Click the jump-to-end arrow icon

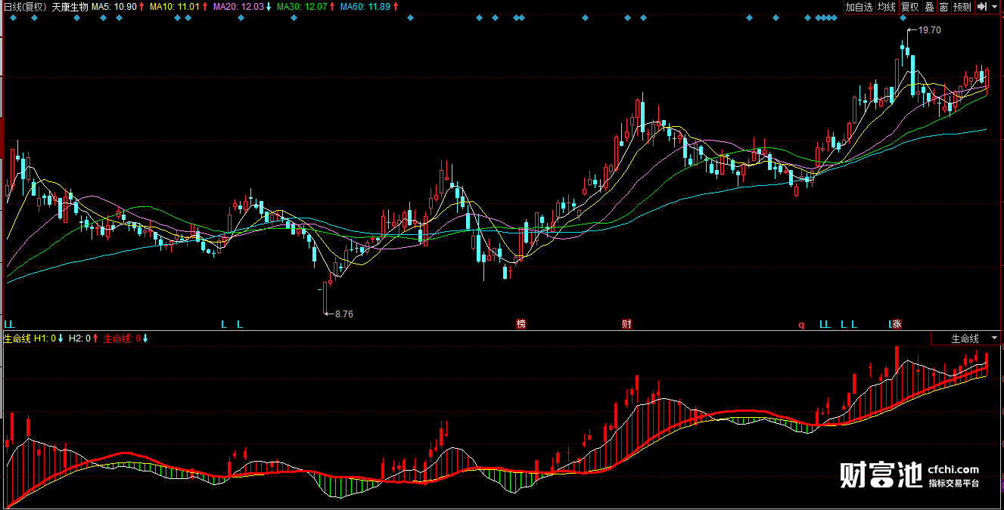click(x=981, y=7)
